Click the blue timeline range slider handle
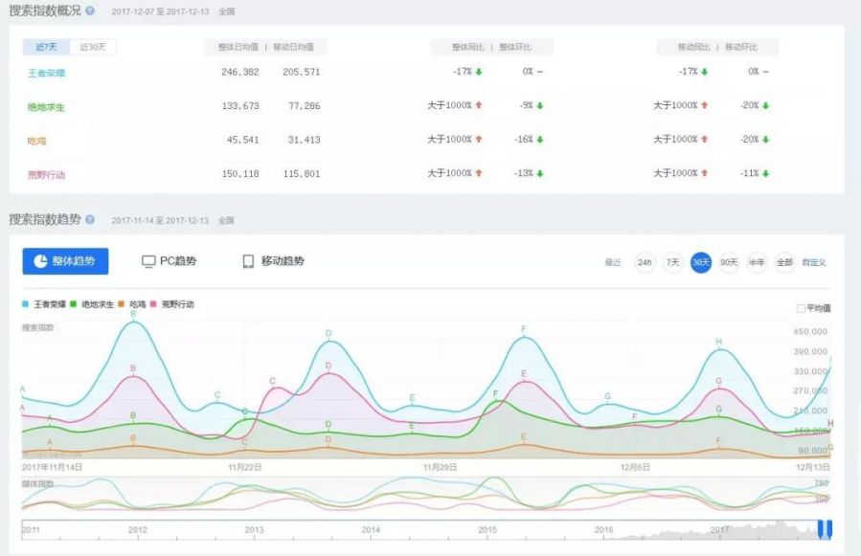The height and width of the screenshot is (556, 861). tap(824, 529)
